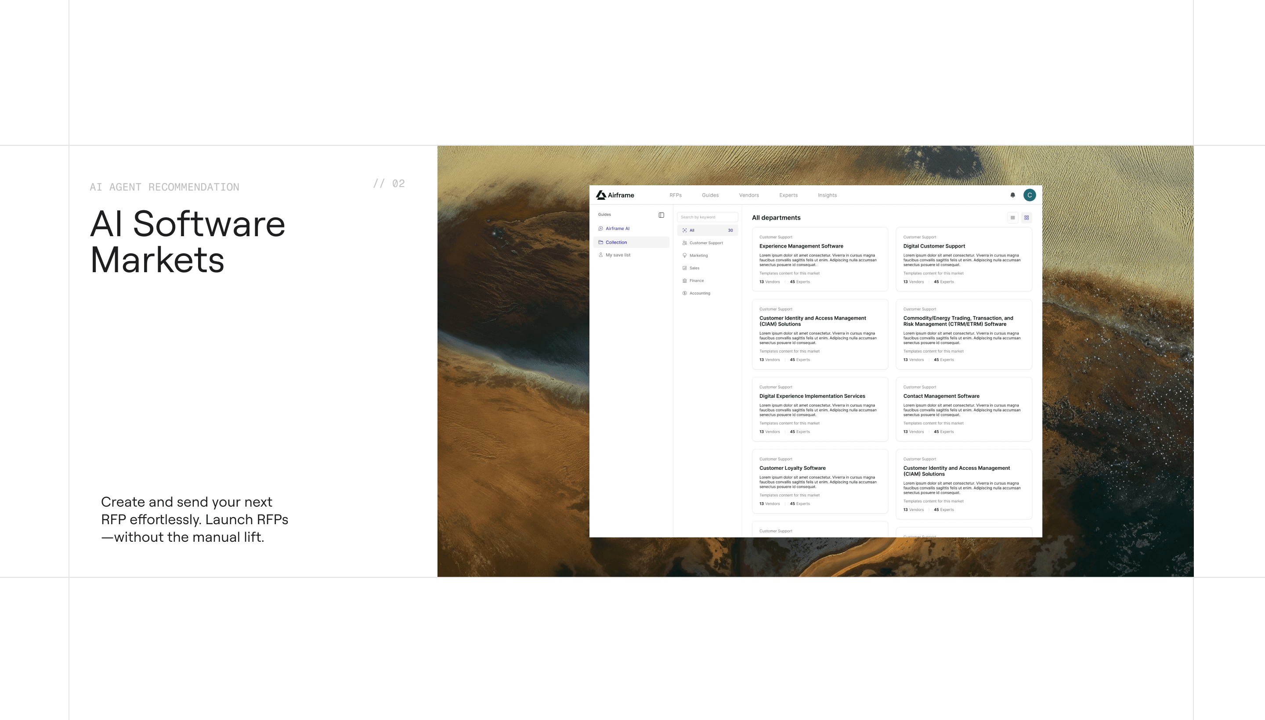Click the Search by keyword field
This screenshot has height=720, width=1265.
pos(708,217)
